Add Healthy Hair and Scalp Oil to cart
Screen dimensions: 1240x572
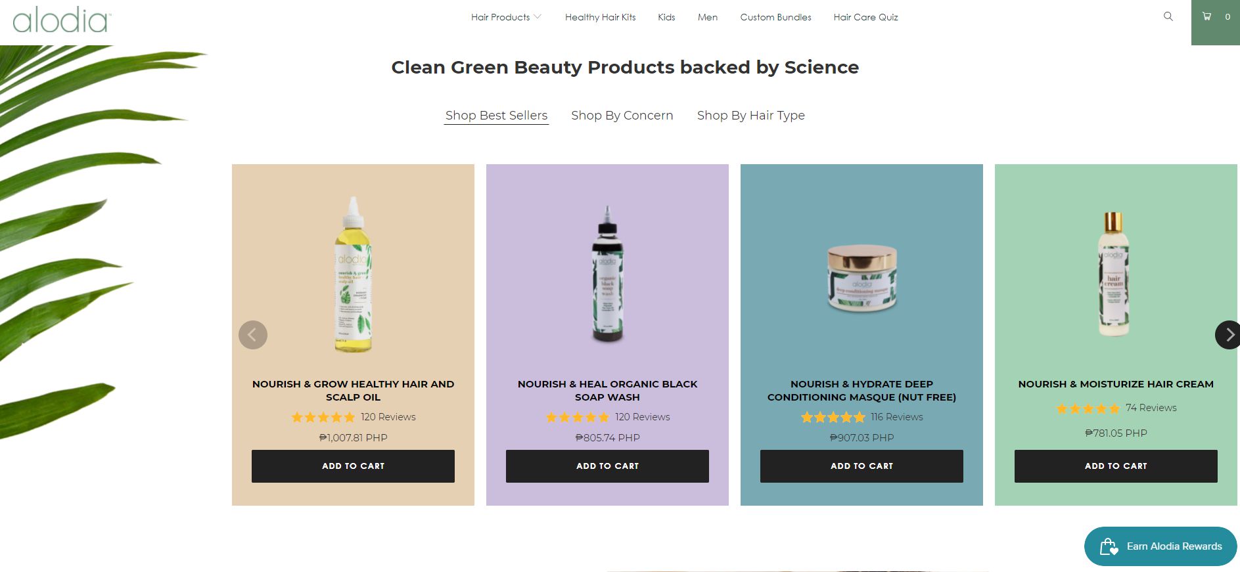[353, 466]
